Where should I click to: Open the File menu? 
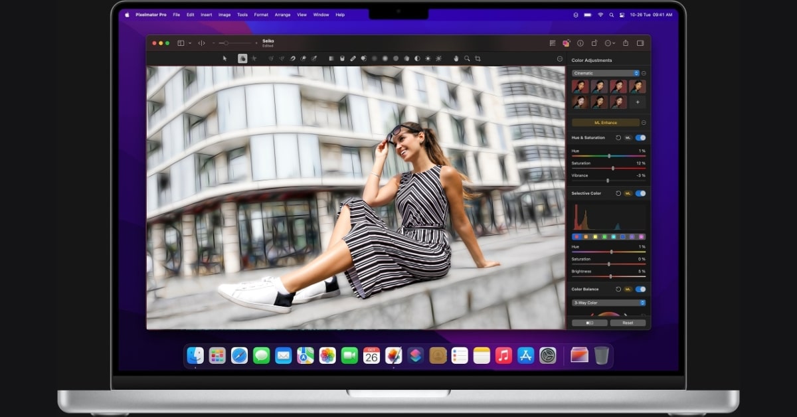point(177,15)
